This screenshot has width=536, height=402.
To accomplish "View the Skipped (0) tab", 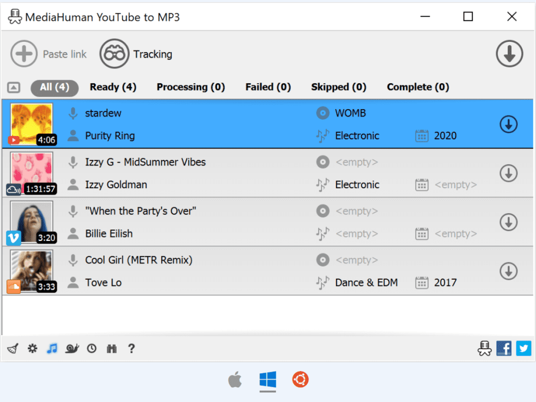I will tap(339, 87).
